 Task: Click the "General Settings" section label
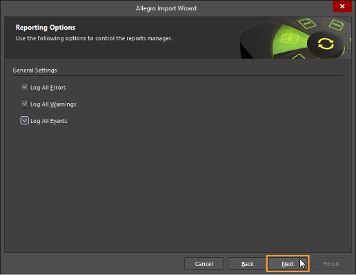(x=34, y=70)
